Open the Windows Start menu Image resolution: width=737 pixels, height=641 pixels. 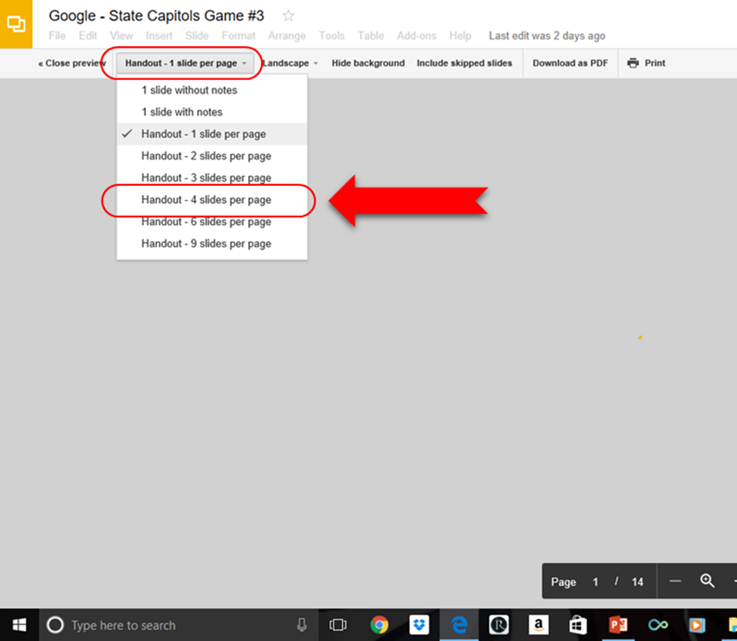point(20,625)
